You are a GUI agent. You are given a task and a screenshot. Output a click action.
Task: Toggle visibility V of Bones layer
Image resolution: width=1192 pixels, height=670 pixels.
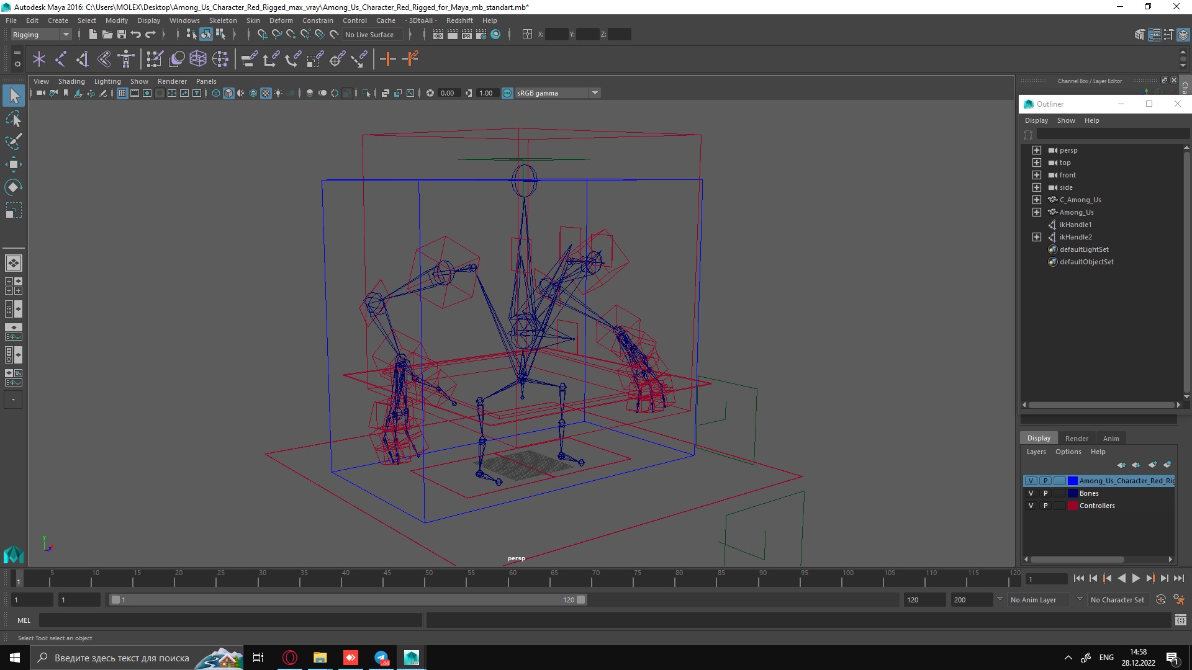point(1031,493)
